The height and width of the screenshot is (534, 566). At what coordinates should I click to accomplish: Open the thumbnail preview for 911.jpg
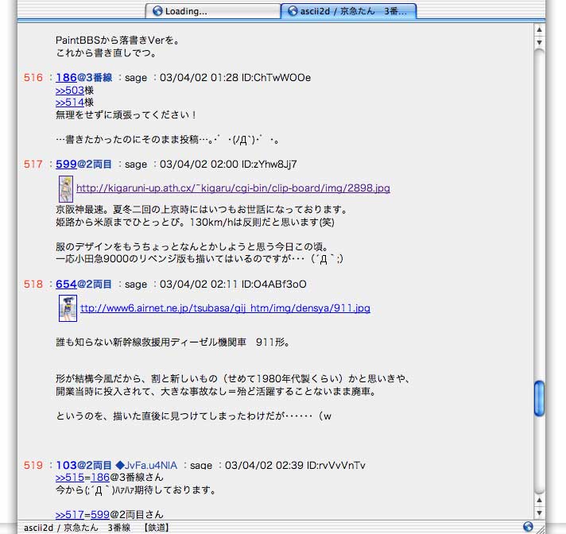(x=68, y=308)
